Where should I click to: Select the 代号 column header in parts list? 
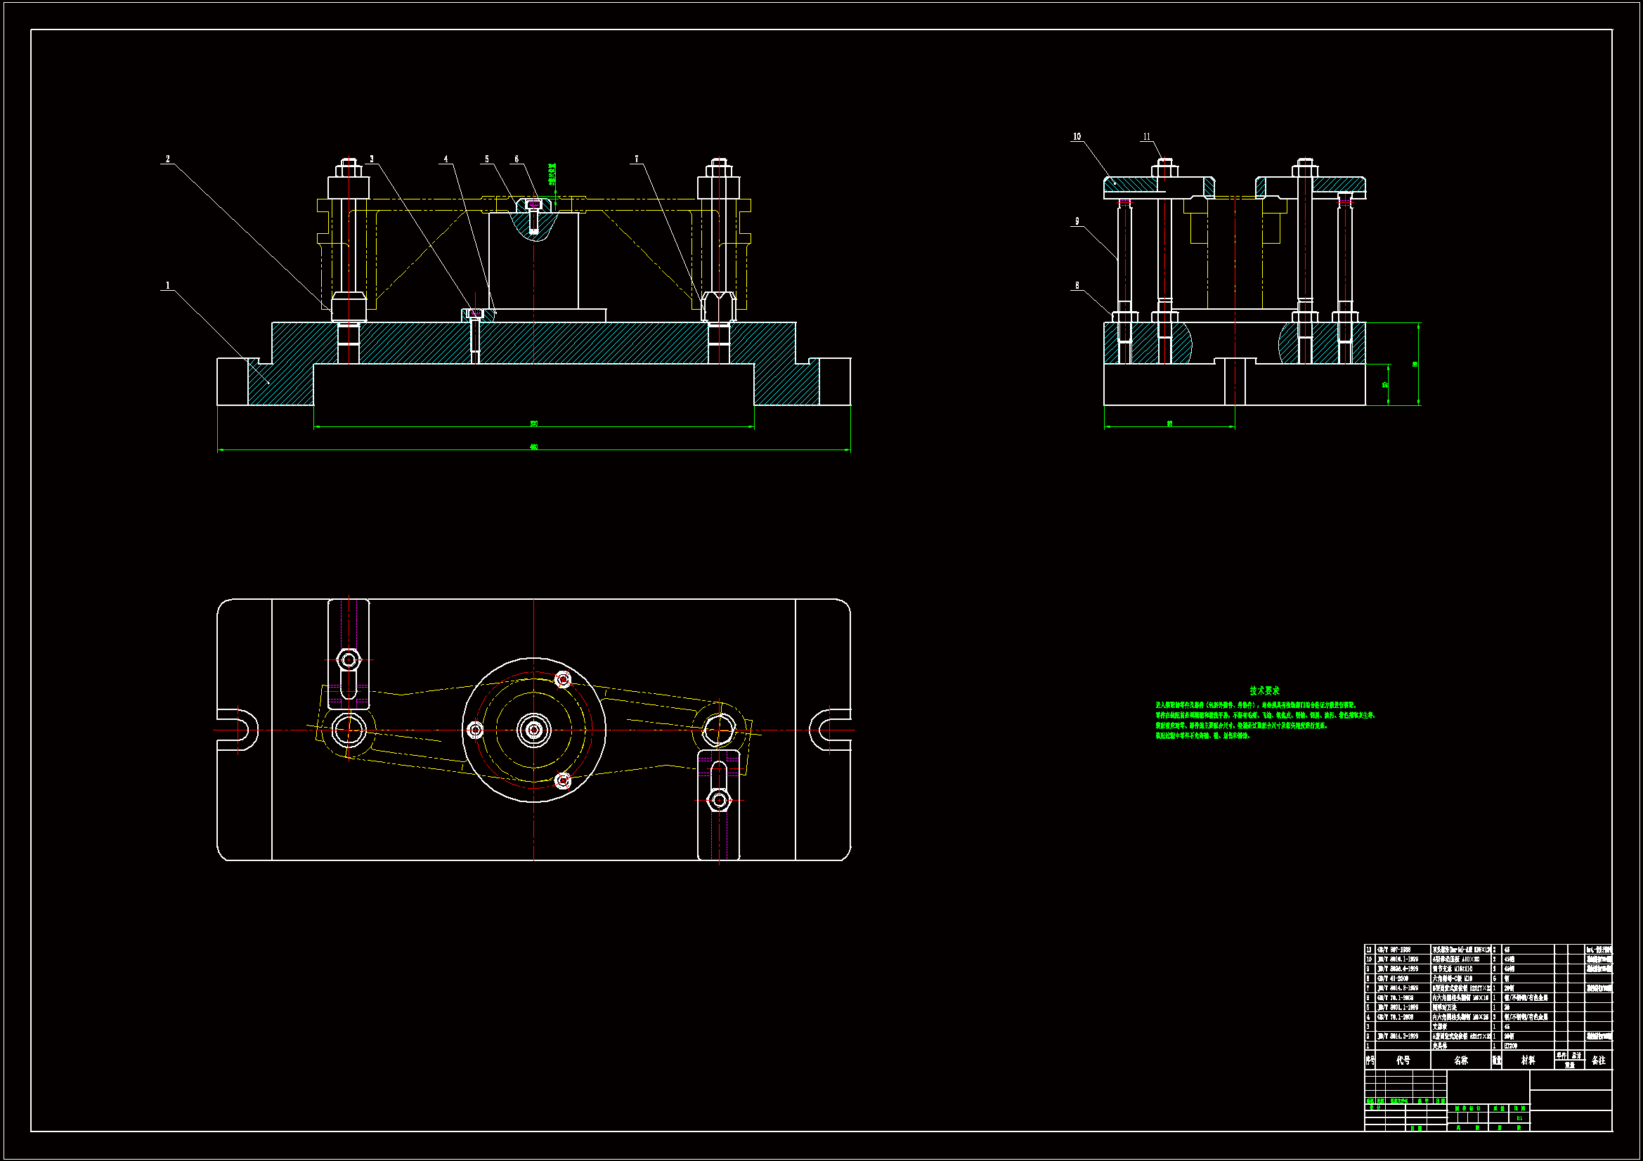1403,1061
